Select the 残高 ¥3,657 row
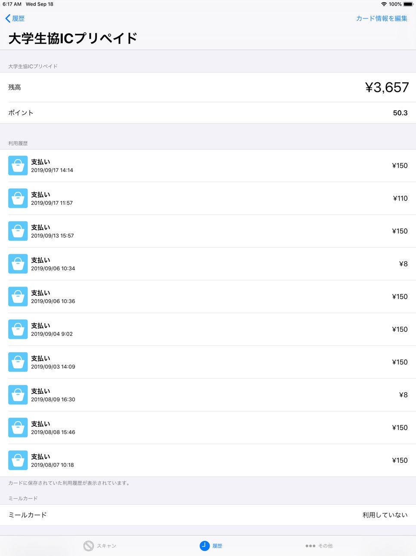This screenshot has height=556, width=416. coord(208,87)
